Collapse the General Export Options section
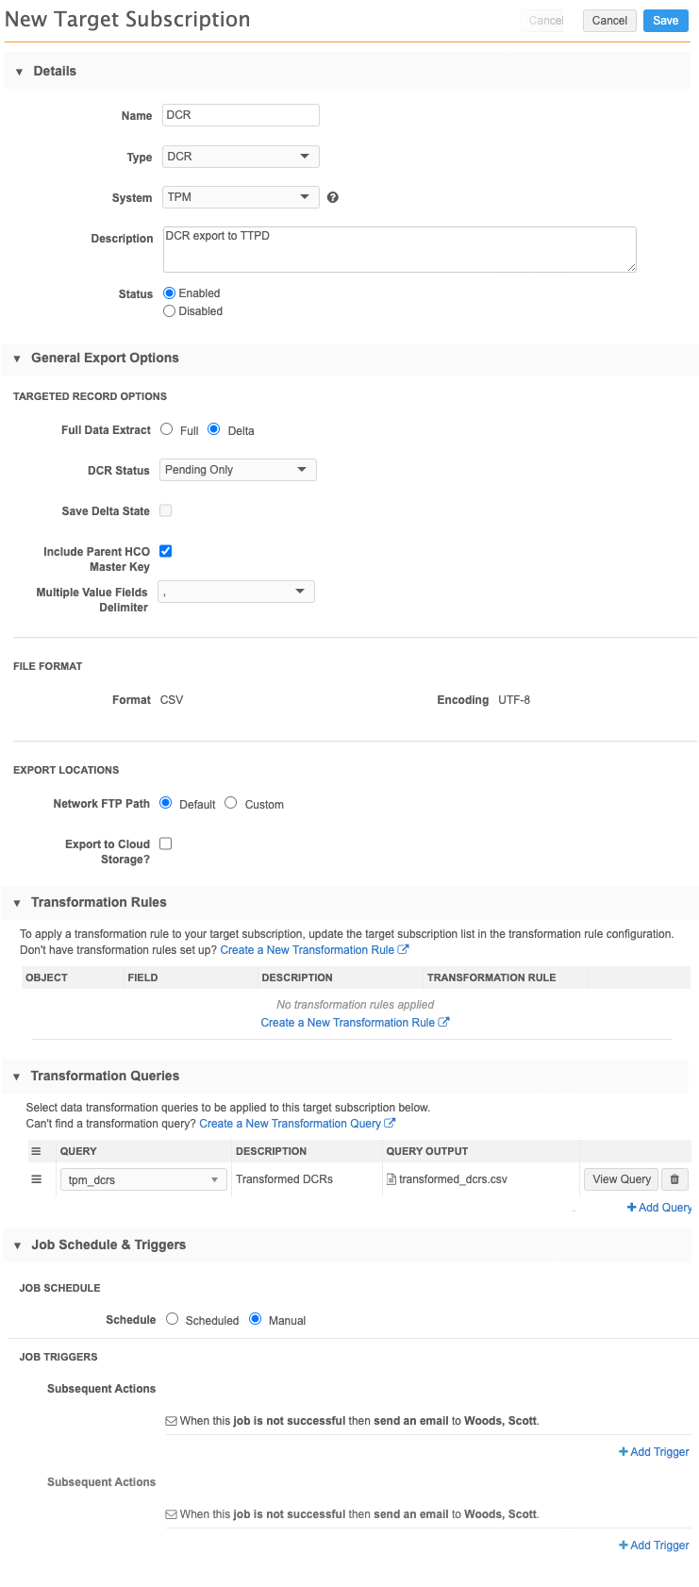The width and height of the screenshot is (699, 1587). 17,359
